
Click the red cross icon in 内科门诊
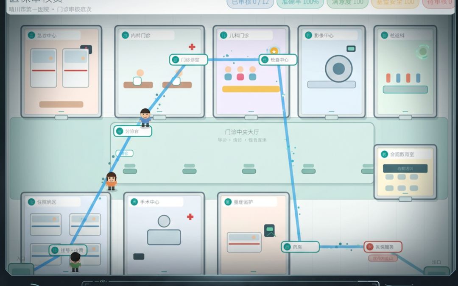click(192, 47)
